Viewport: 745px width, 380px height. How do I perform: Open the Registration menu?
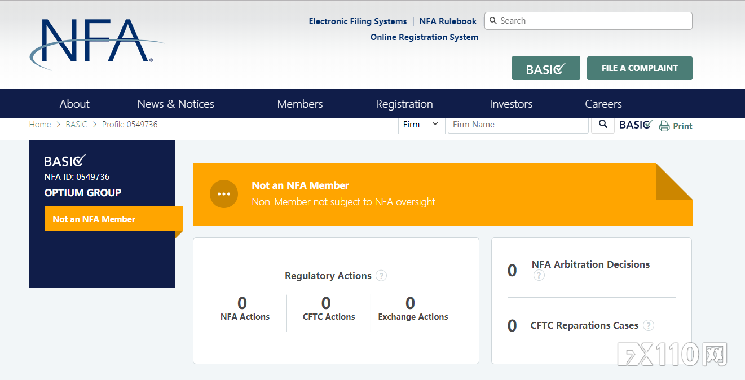click(404, 104)
